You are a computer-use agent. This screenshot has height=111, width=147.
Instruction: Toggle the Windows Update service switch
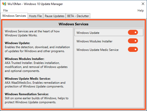tap(133, 32)
